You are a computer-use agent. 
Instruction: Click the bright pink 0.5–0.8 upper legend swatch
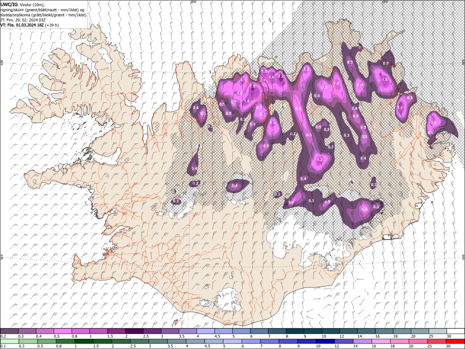[62, 331]
